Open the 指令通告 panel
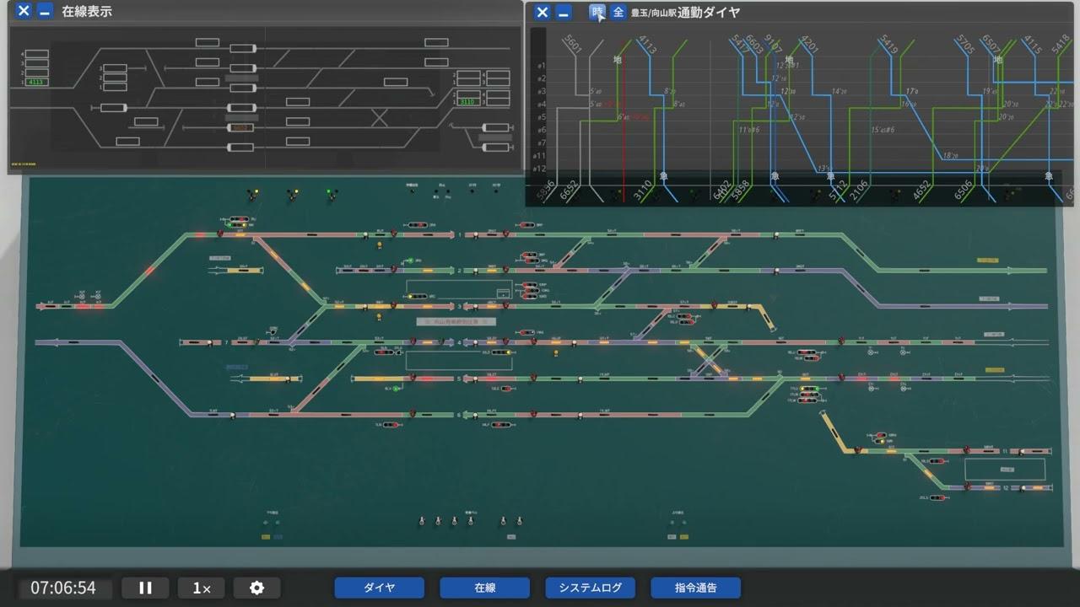Screen dimensions: 1080x607 point(695,588)
